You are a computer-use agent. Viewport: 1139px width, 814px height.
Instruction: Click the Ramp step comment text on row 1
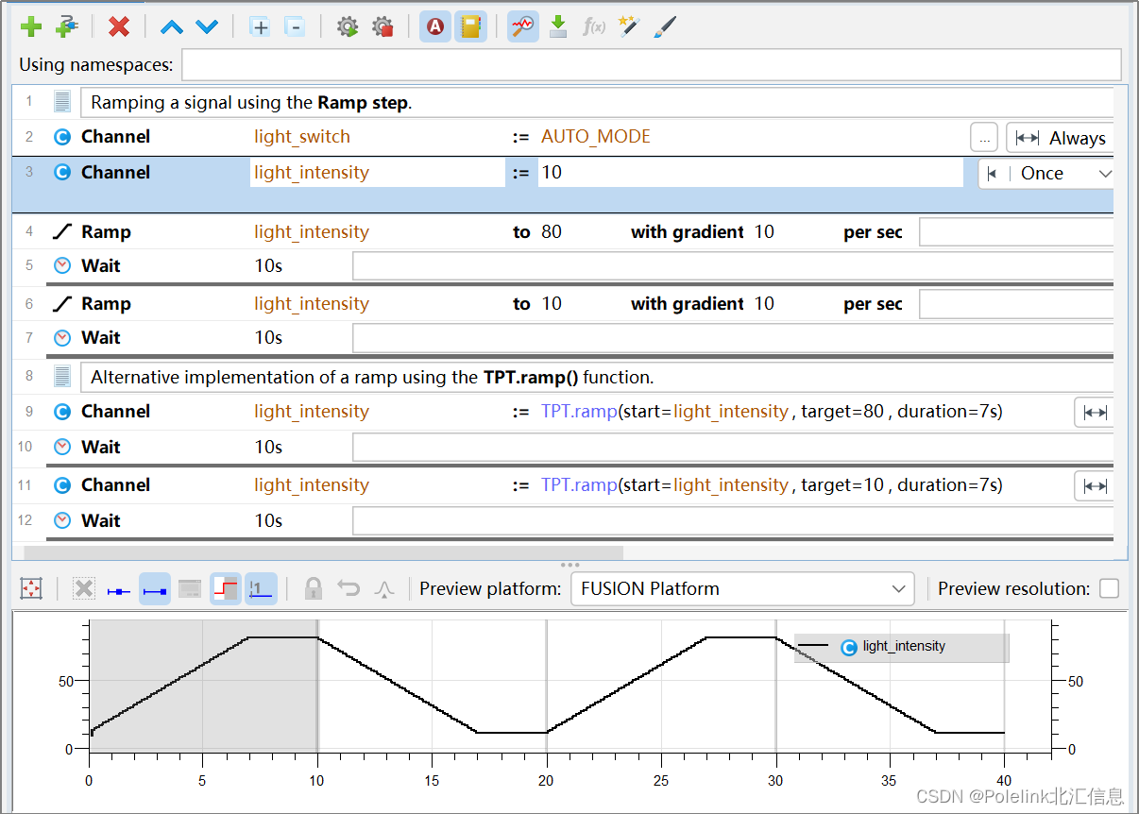(251, 103)
